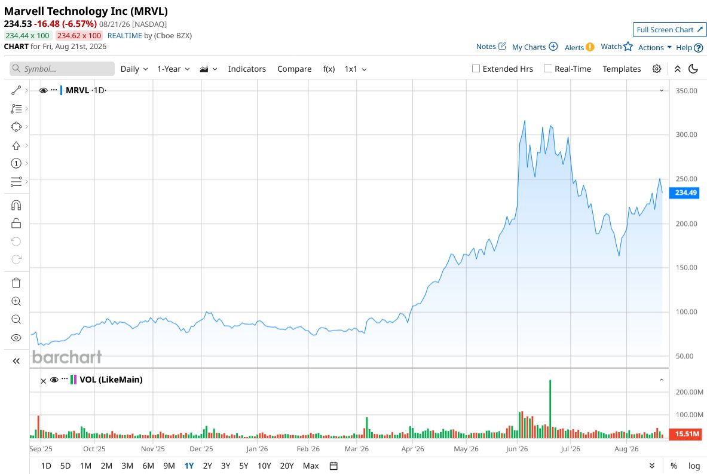This screenshot has width=707, height=474.
Task: Select the shapes drawing tool
Action: (x=16, y=127)
